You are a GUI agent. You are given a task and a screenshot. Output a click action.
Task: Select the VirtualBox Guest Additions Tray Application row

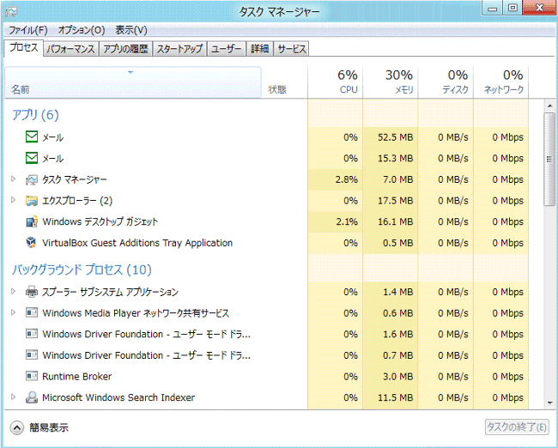(x=266, y=243)
